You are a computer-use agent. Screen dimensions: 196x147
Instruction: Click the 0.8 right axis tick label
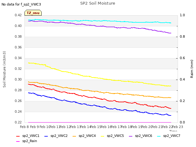[183, 37]
